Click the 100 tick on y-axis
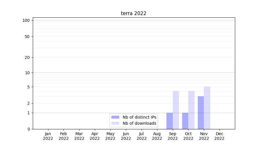Screen dimensions: 261x145 pyautogui.click(x=26, y=20)
